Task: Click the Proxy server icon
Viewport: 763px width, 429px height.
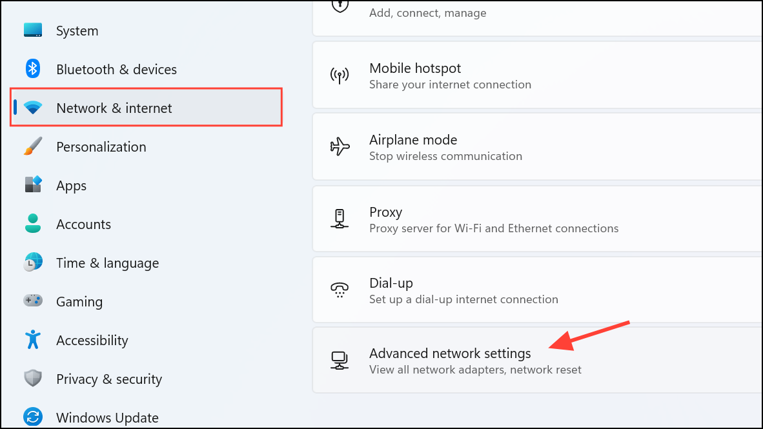Action: [340, 218]
